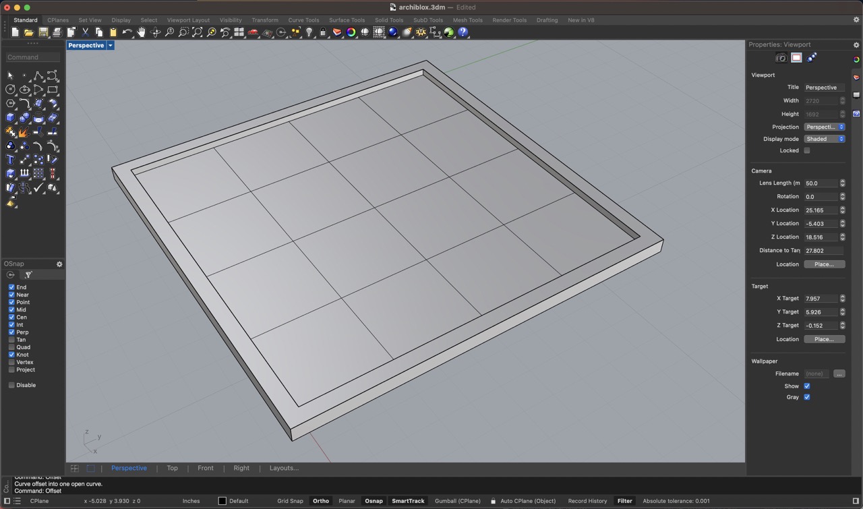Switch to the Top viewport tab
Screen dimensions: 863x509
point(173,468)
